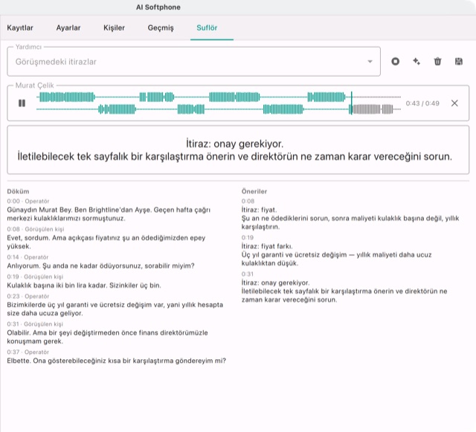
Task: Close the audio player with the X
Action: 454,103
